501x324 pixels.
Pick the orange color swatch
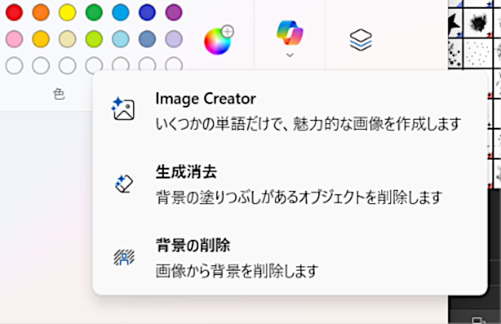[40, 13]
